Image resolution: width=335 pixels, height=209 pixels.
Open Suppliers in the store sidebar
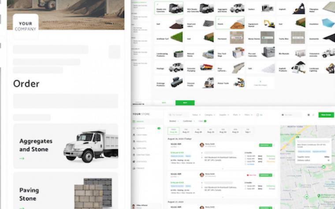click(x=141, y=148)
